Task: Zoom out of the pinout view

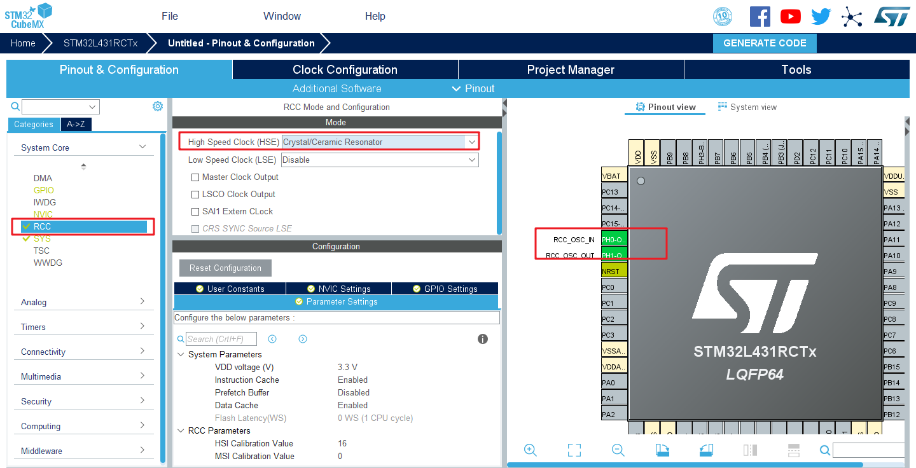Action: click(x=618, y=450)
